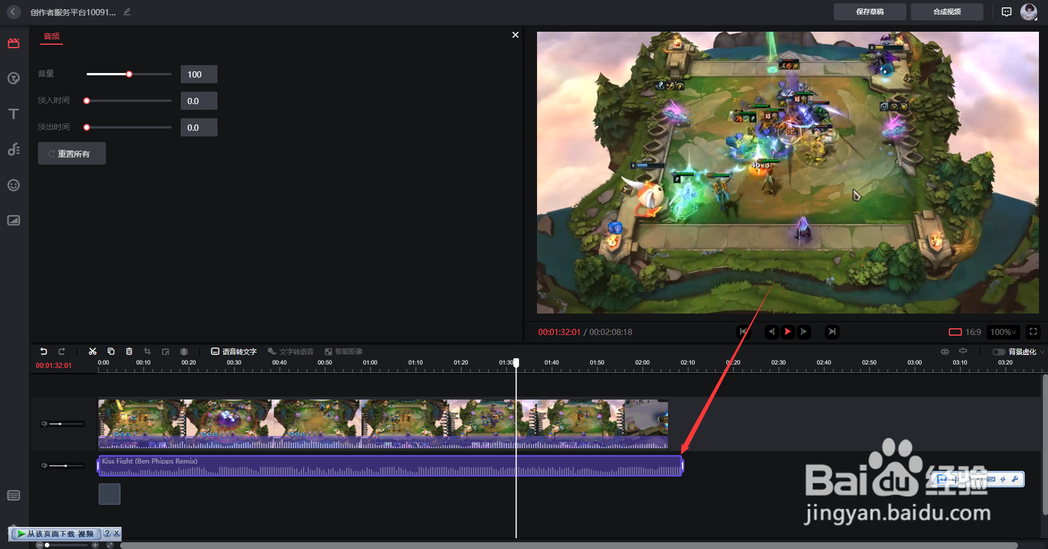Click the empty grey block under audio track
1048x549 pixels.
click(x=109, y=494)
